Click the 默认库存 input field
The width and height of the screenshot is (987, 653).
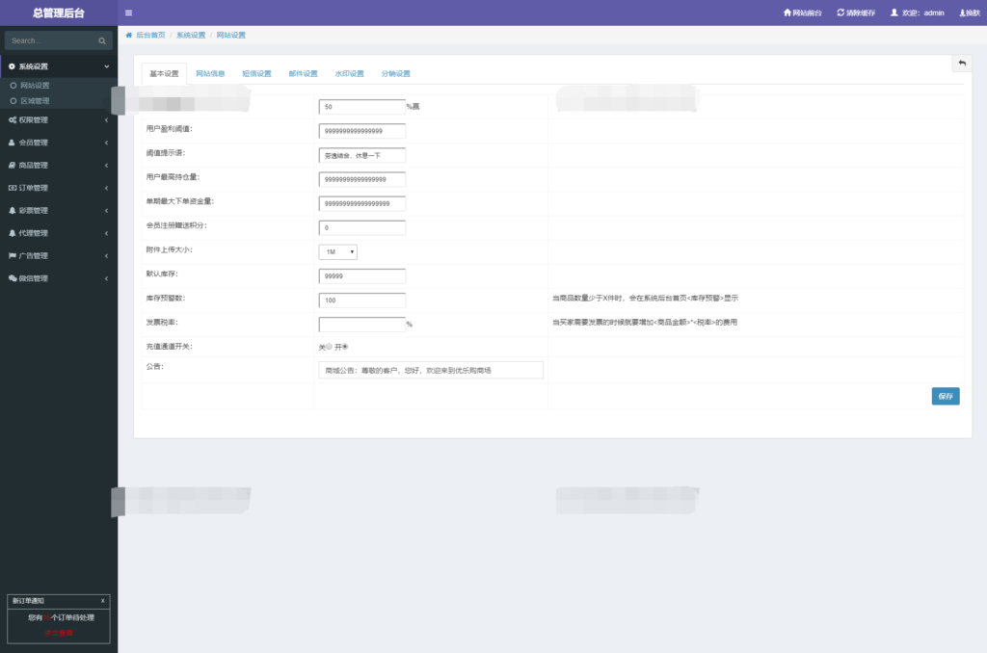[x=361, y=275]
